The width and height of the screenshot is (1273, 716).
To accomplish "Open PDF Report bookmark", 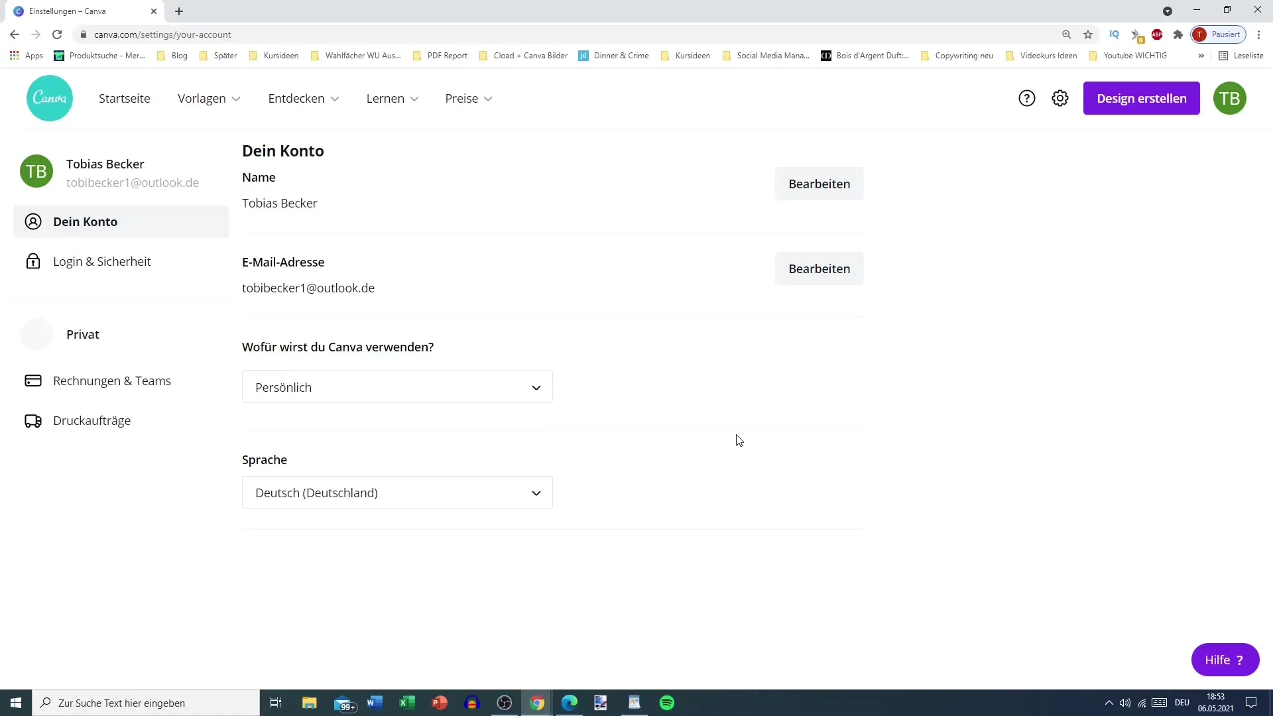I will click(440, 56).
